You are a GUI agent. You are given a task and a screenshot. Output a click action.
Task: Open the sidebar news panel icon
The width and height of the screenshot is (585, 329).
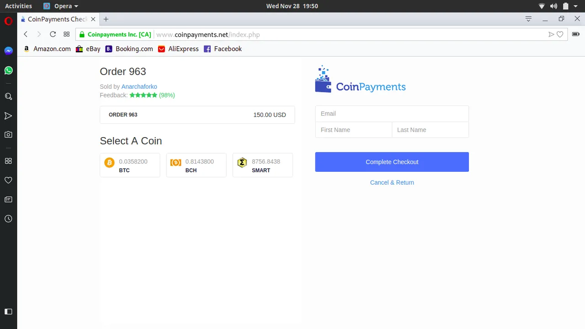click(8, 200)
